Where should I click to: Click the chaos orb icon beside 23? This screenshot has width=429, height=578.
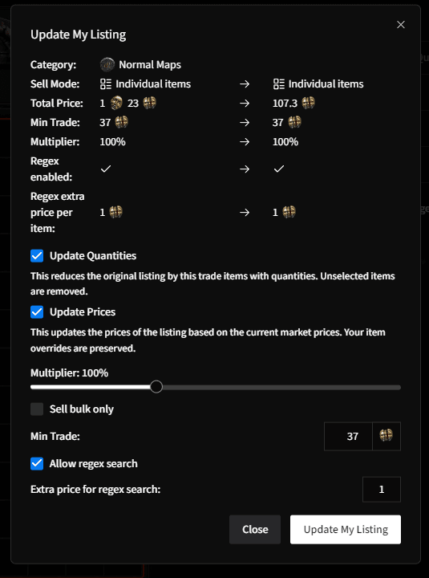coord(149,103)
